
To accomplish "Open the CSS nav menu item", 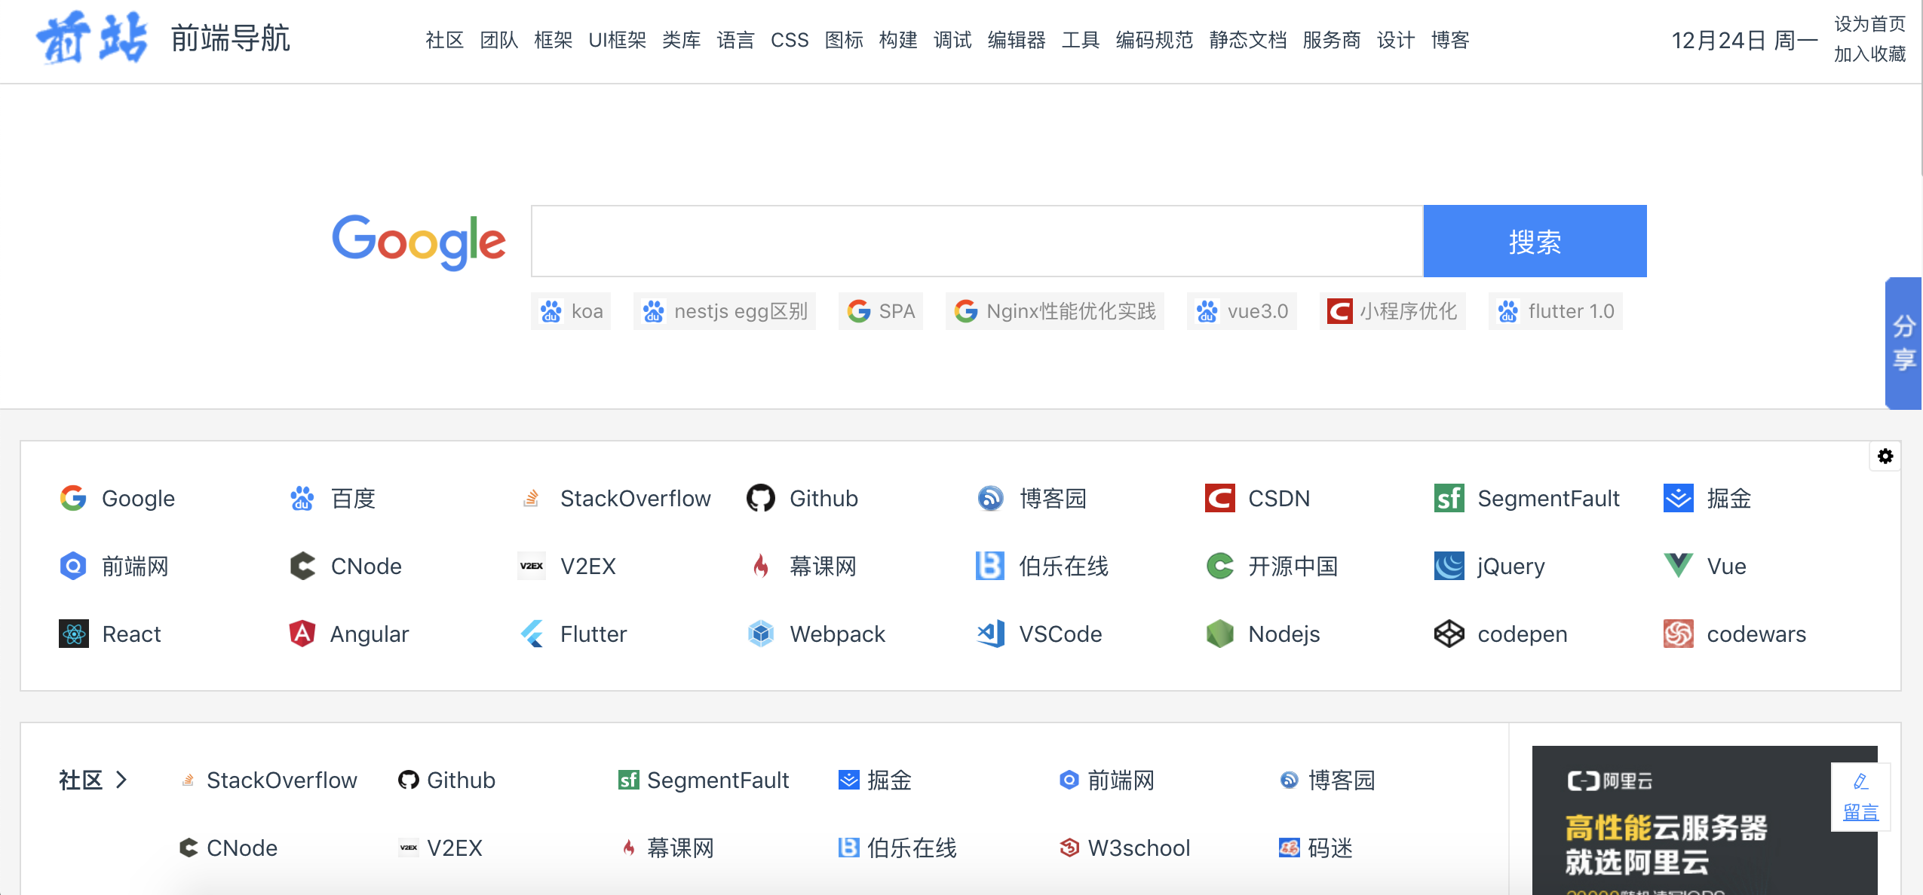I will (x=790, y=40).
